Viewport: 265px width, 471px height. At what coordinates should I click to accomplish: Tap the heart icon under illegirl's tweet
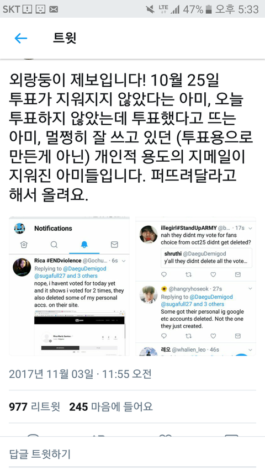213,274
